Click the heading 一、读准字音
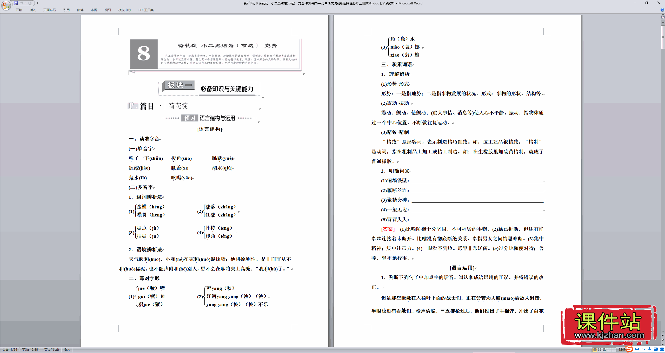Screen dimensions: 665x353 [144, 139]
